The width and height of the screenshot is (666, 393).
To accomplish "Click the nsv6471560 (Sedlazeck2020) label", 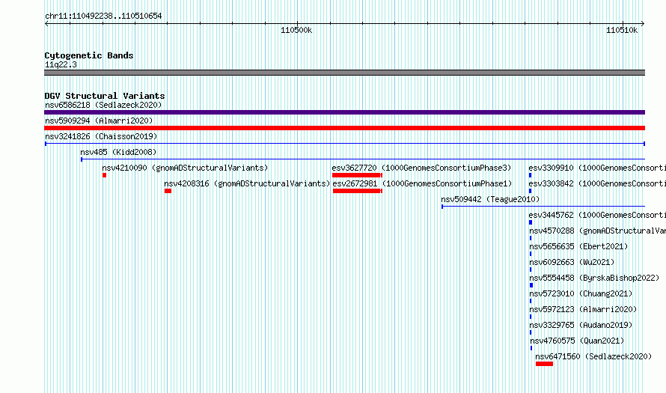I will 593,356.
